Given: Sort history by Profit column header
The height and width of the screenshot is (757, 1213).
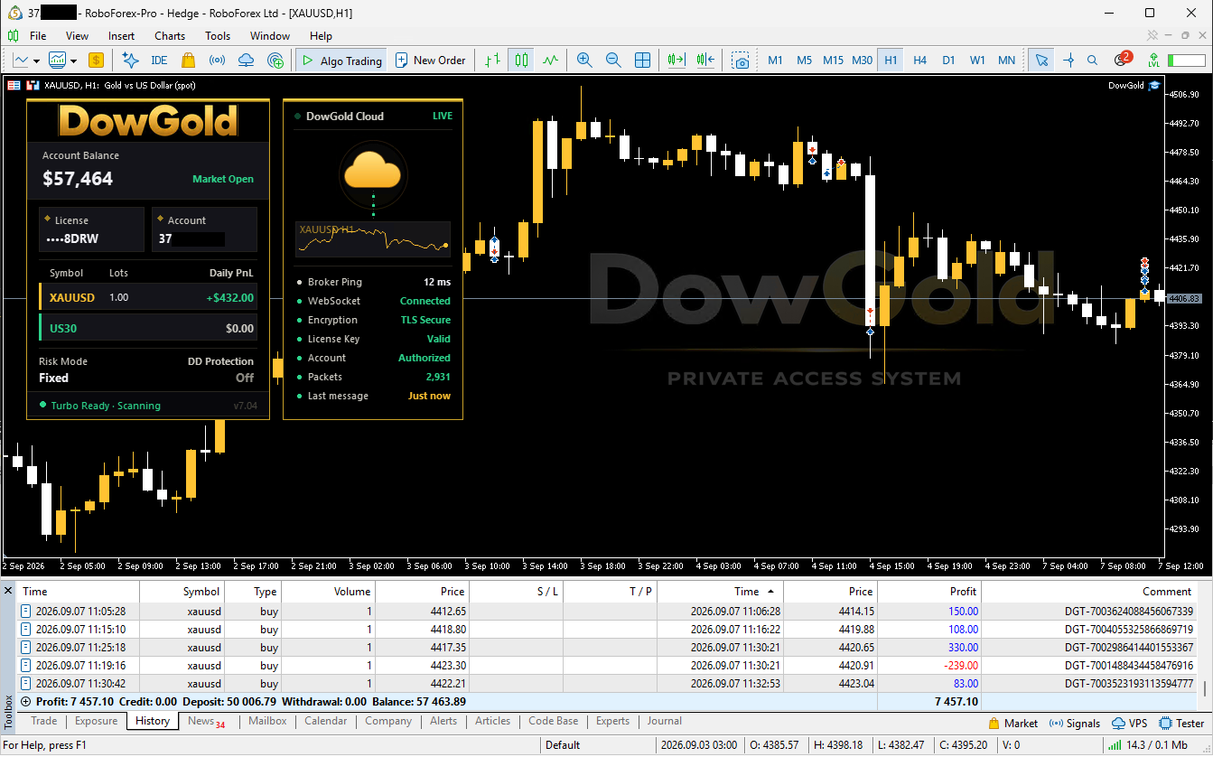Looking at the screenshot, I should [928, 592].
